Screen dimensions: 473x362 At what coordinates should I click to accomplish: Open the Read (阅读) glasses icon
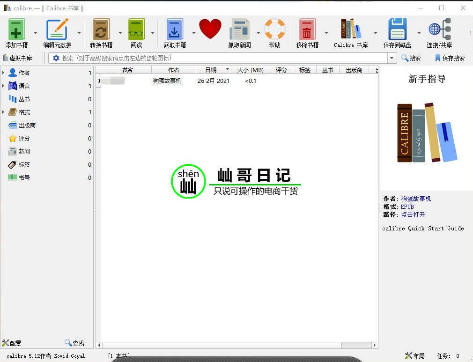136,29
